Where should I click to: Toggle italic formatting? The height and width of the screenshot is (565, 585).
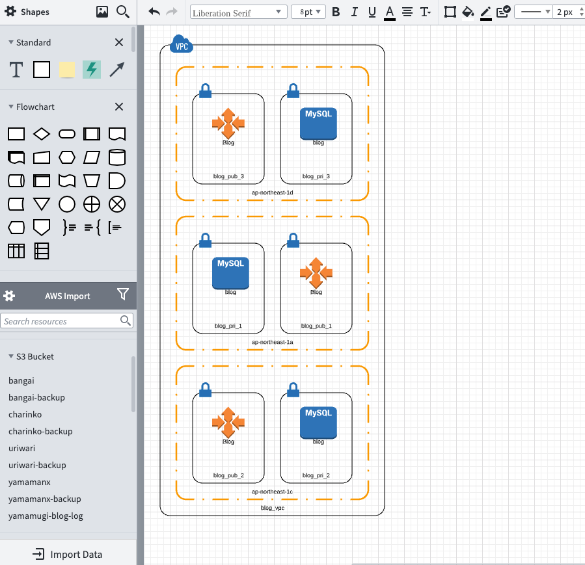click(354, 12)
